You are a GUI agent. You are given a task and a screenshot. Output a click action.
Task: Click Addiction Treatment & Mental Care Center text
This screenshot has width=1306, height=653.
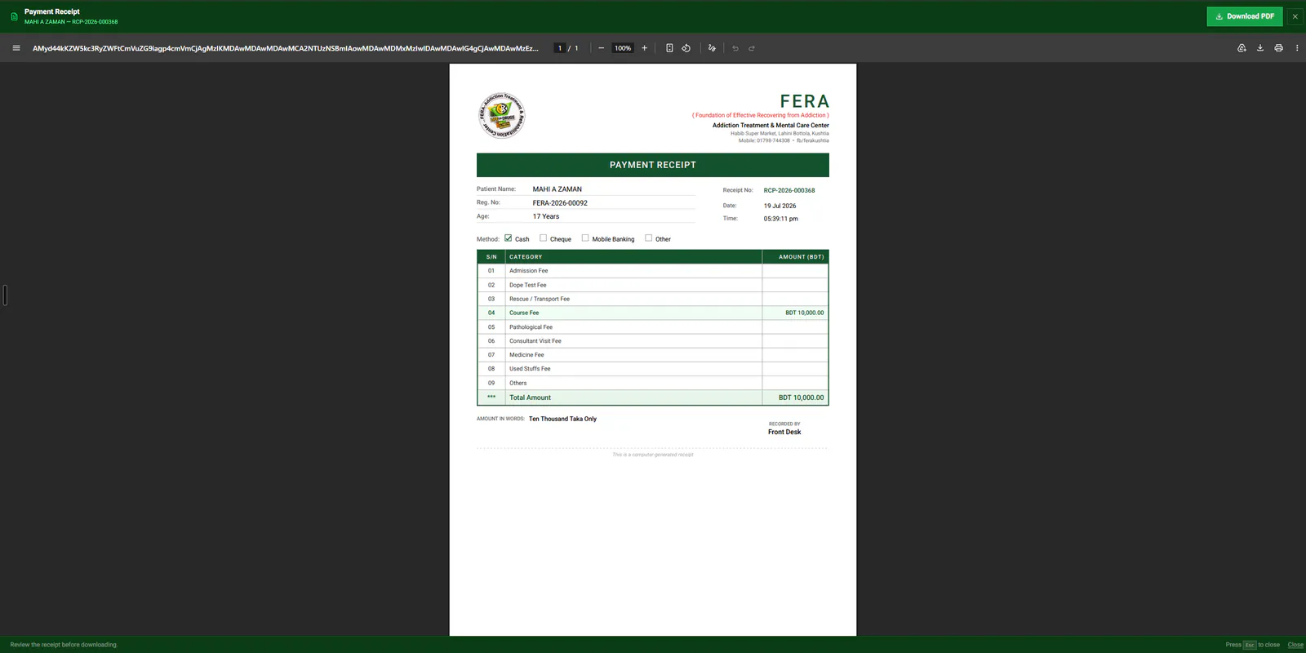pyautogui.click(x=771, y=126)
